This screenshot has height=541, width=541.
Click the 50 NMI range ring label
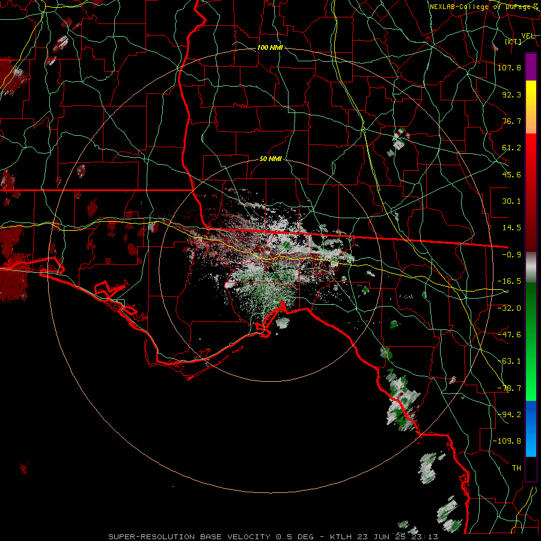270,159
